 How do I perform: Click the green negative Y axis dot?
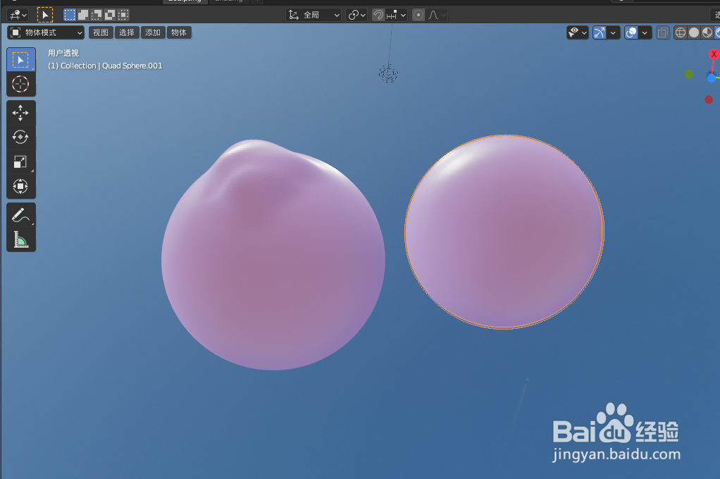689,74
